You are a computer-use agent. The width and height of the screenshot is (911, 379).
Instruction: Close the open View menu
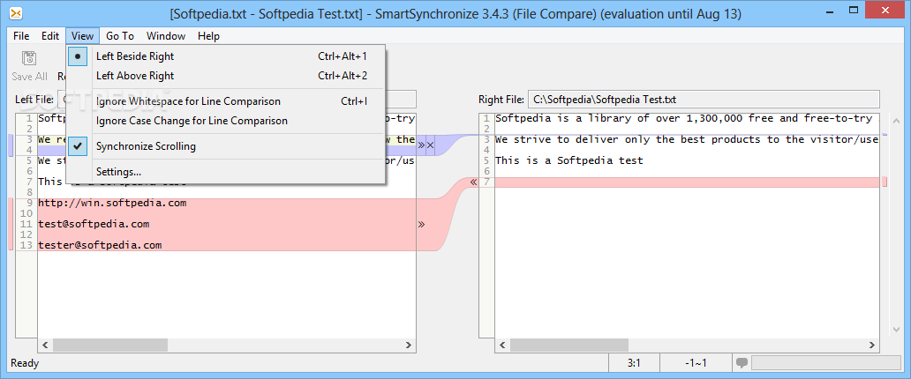(x=82, y=36)
